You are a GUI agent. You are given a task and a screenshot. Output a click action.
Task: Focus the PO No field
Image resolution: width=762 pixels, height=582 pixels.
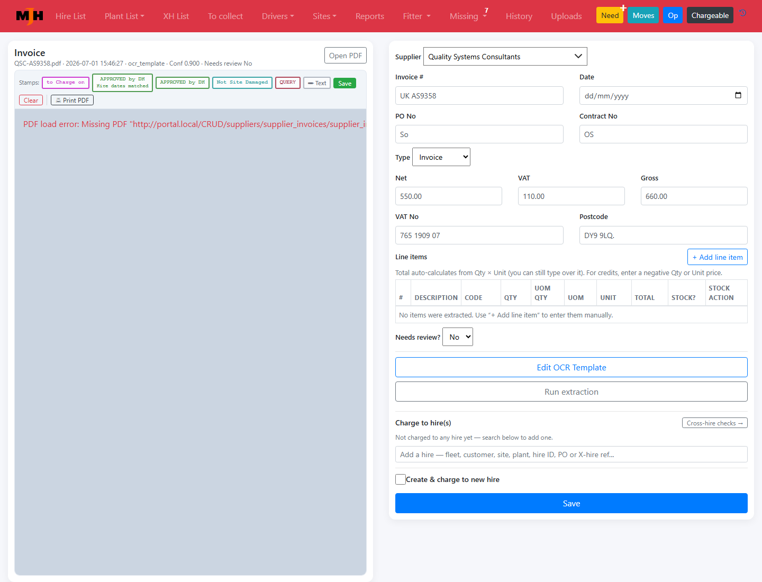479,134
